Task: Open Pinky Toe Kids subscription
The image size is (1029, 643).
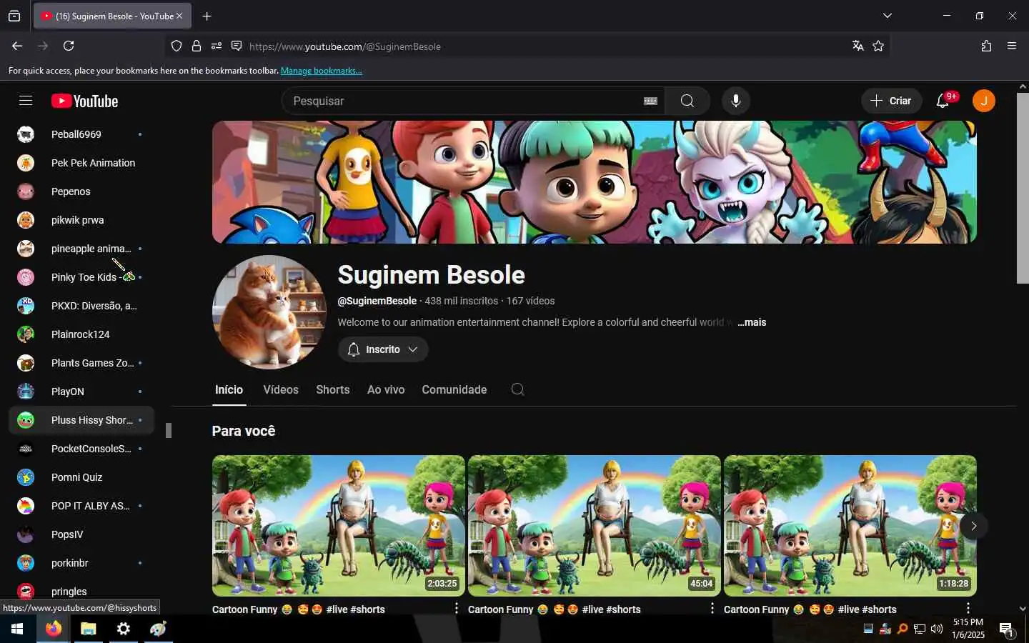Action: pyautogui.click(x=81, y=277)
